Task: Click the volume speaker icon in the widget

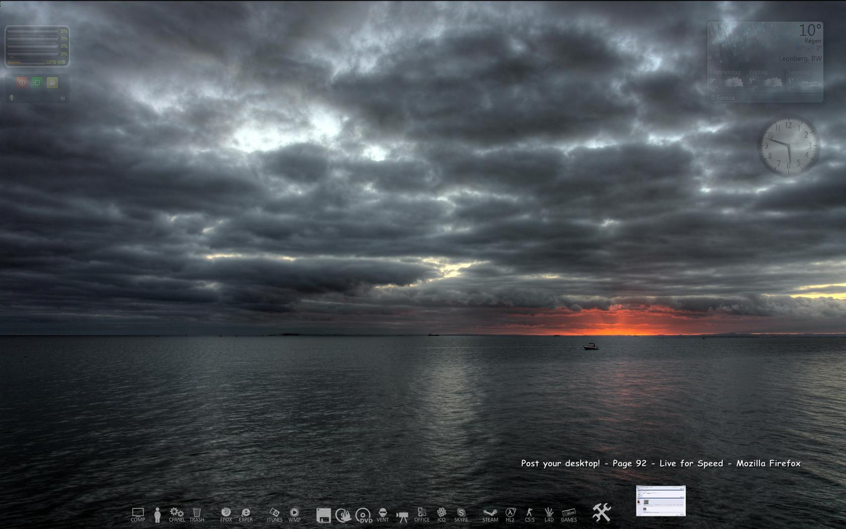Action: [12, 97]
